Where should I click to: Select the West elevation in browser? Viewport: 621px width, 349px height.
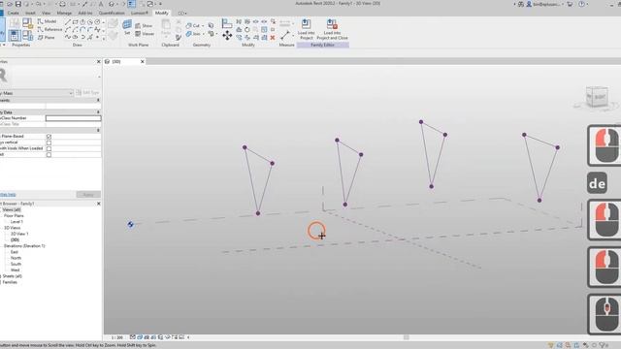coord(16,270)
